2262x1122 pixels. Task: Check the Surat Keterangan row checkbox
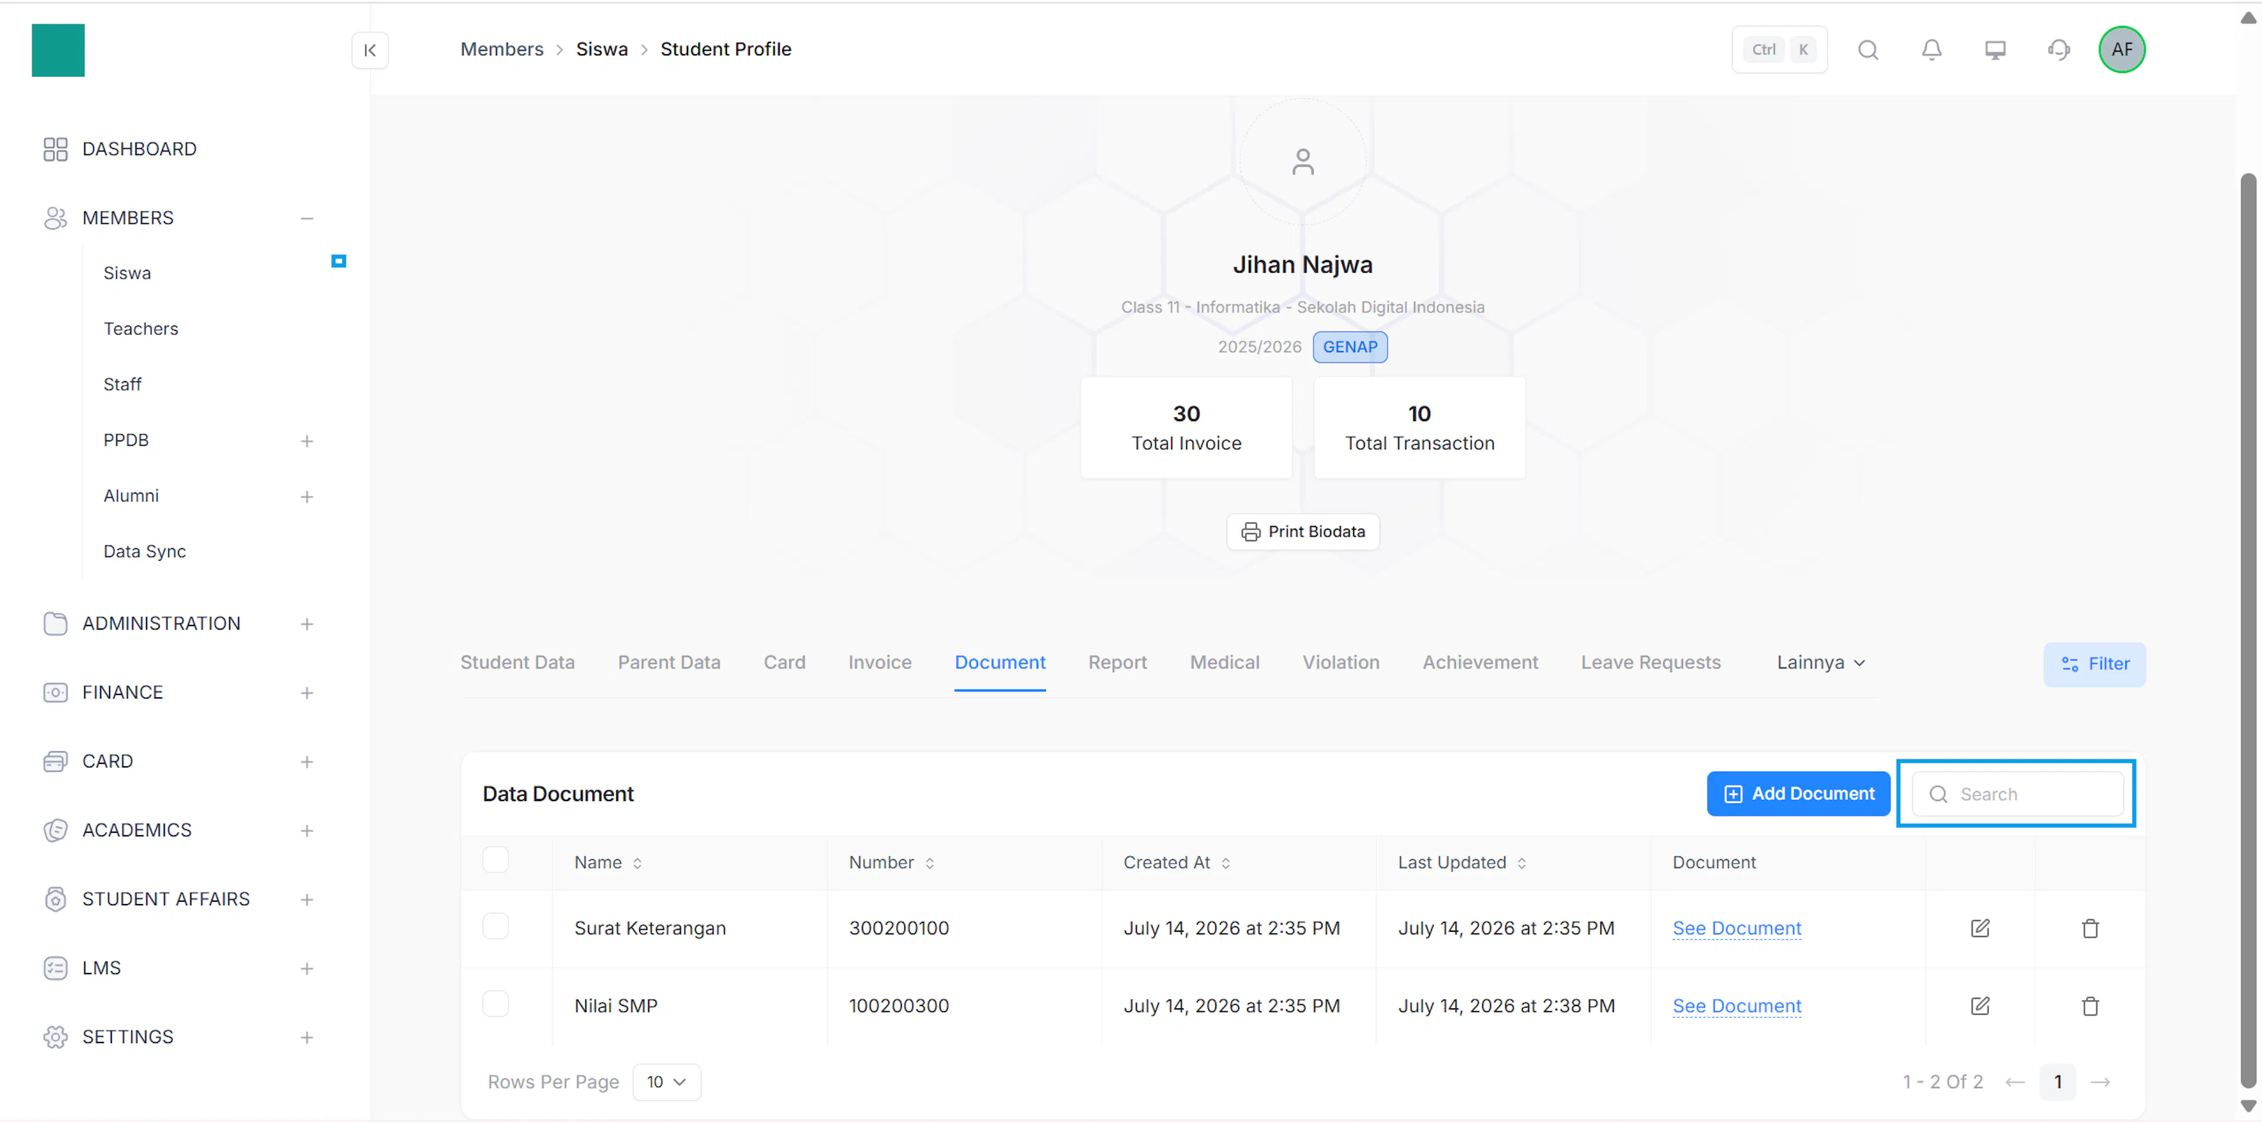[495, 926]
